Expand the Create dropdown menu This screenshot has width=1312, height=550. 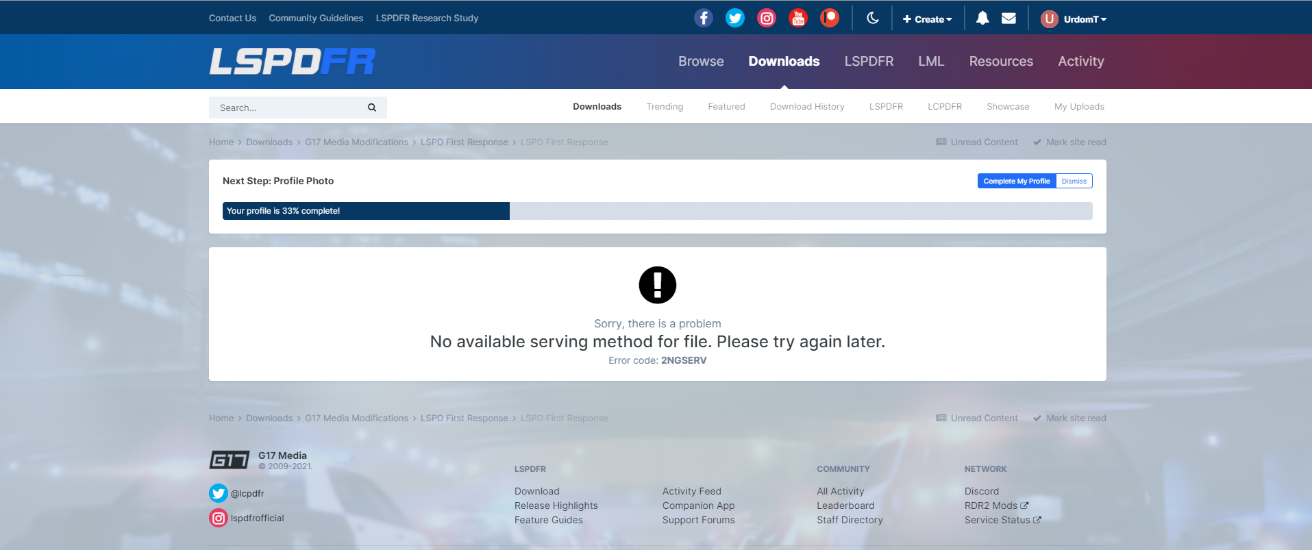click(x=928, y=19)
